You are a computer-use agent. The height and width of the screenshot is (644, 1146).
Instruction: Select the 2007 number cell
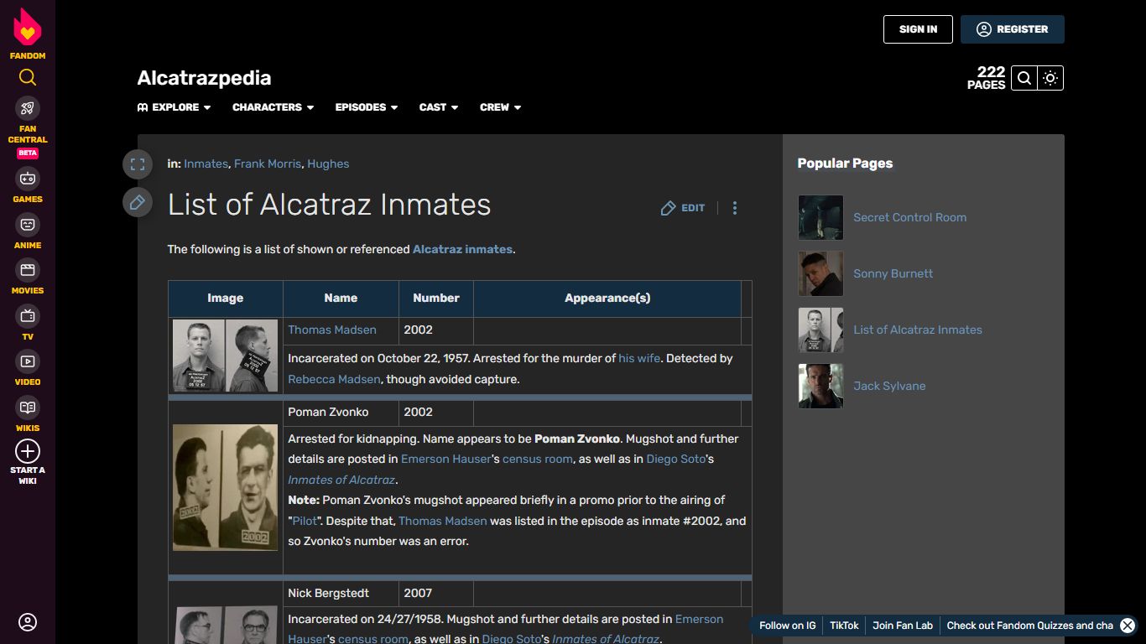[x=436, y=594]
